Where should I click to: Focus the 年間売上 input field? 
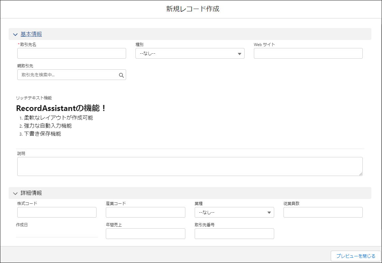point(145,234)
